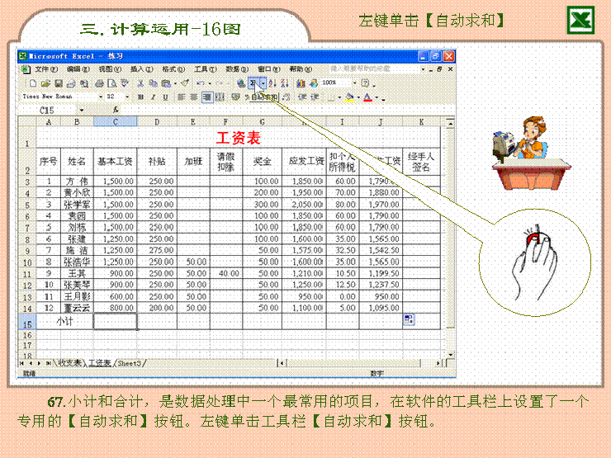Click the Paste clipboard icon

click(x=166, y=83)
